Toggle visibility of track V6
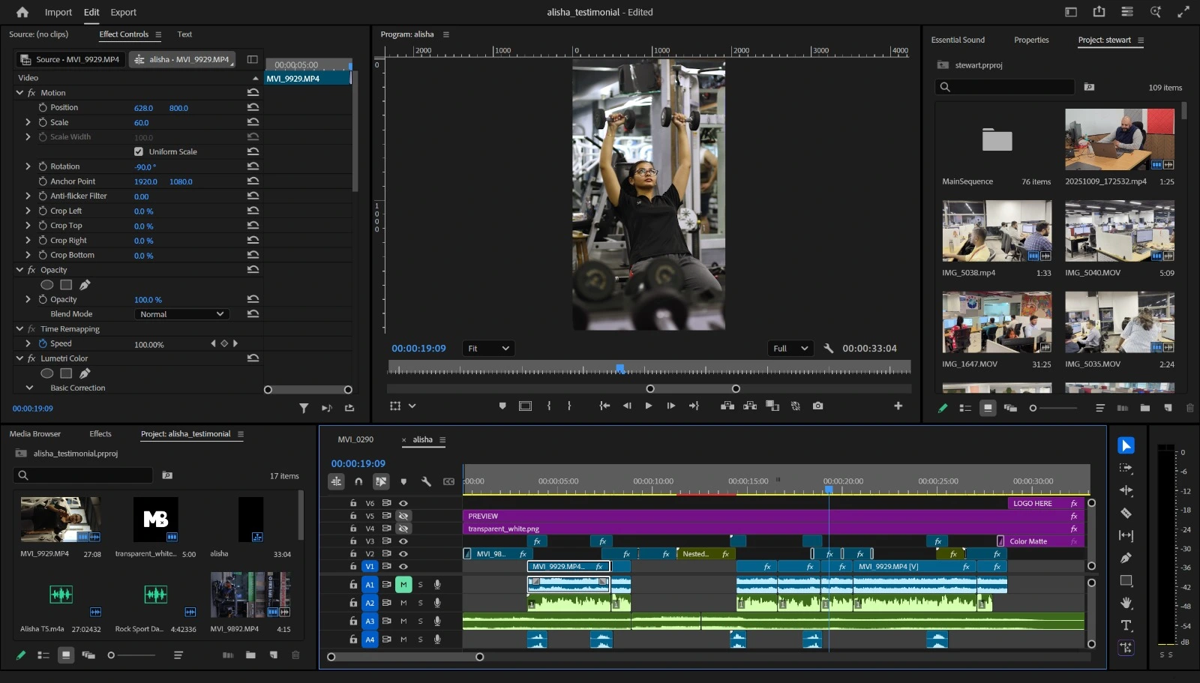1200x683 pixels. (x=403, y=503)
